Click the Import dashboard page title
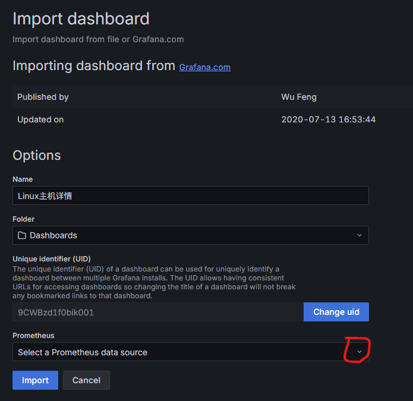Image resolution: width=413 pixels, height=401 pixels. click(x=81, y=18)
